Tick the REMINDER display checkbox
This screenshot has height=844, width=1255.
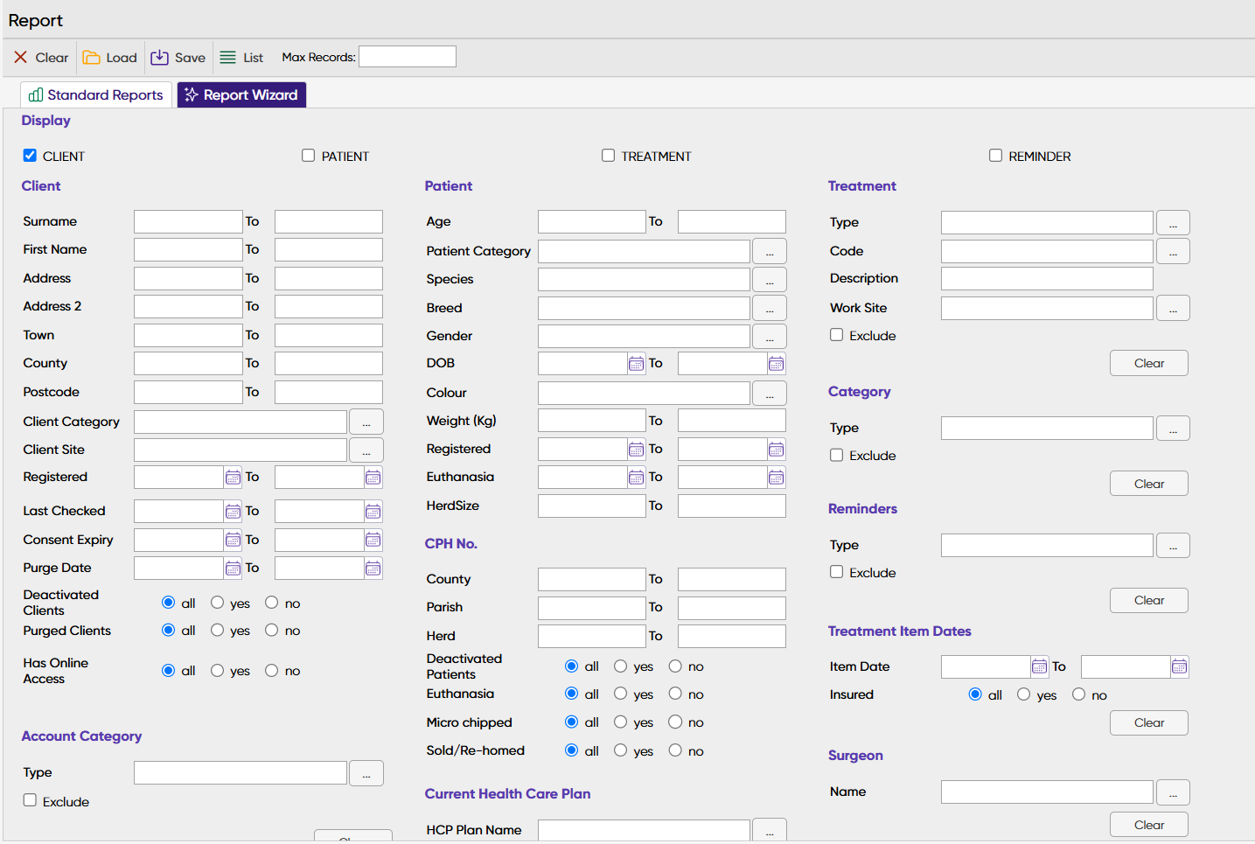(995, 156)
